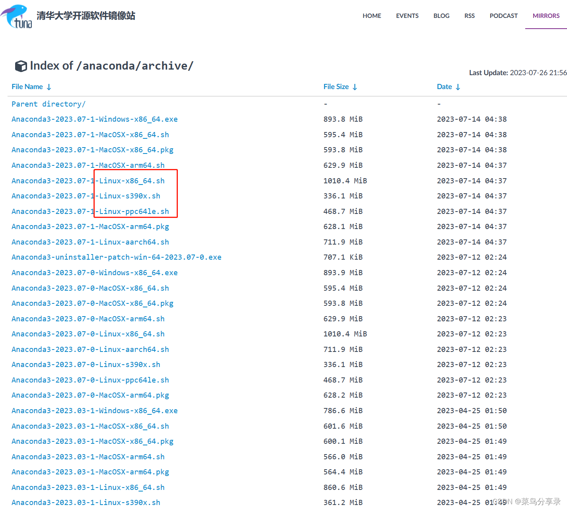Download Anaconda3-2023.07-0-Linux-s390x.sh
567x509 pixels.
(86, 365)
